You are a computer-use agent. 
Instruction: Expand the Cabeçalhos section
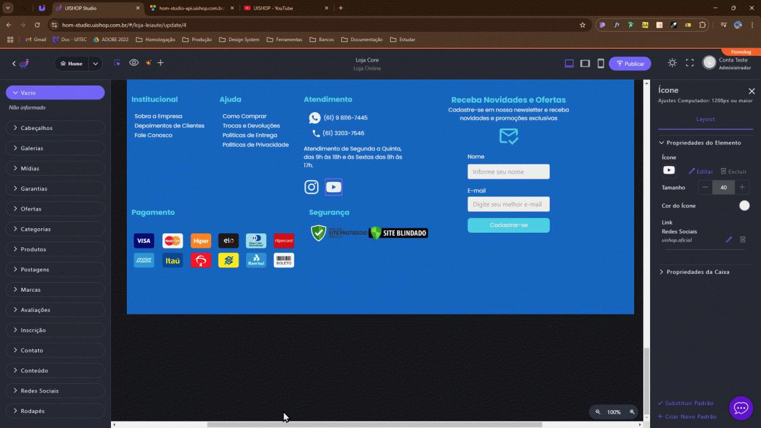pyautogui.click(x=55, y=128)
